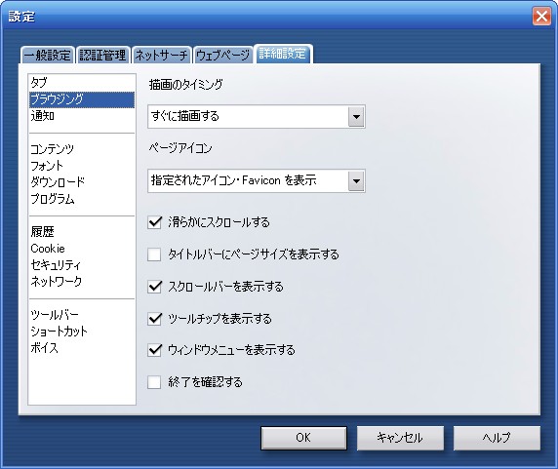
Task: Open the コンテンツ settings category
Action: 82,149
